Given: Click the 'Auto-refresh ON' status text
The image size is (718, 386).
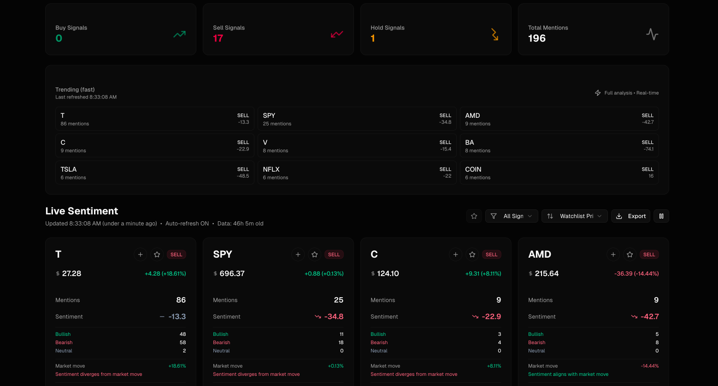Looking at the screenshot, I should pos(187,224).
